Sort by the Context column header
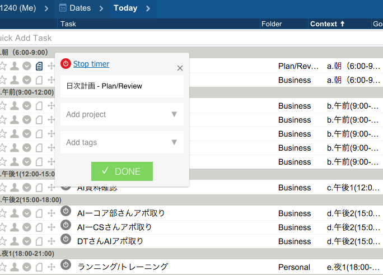 click(x=327, y=24)
